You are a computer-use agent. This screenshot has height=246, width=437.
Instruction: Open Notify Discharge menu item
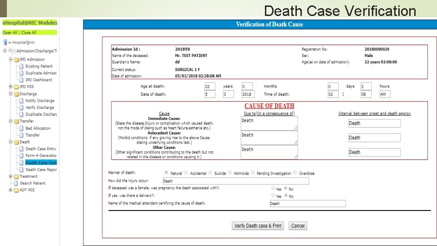coord(40,100)
